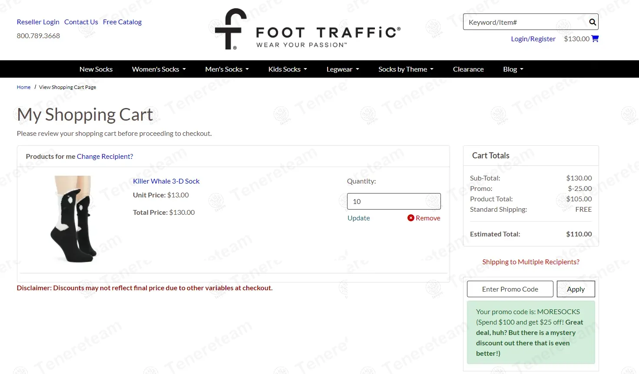Click the Estimated Total $110.00 value
639x374 pixels.
pyautogui.click(x=579, y=234)
